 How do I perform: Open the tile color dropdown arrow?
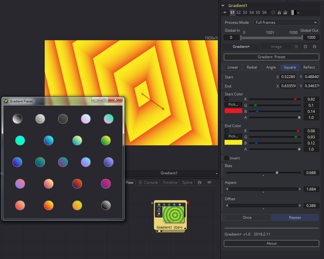(298, 13)
